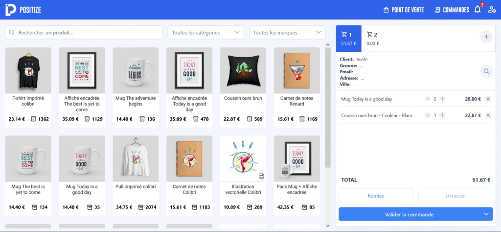Add a new cart with plus icon
Viewport: 501px width, 232px height.
coord(486,37)
